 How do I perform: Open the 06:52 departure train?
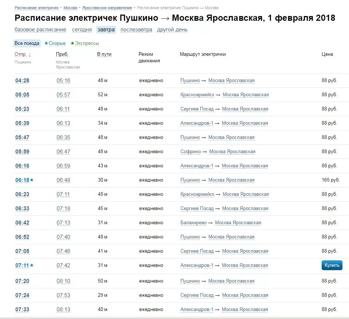(x=22, y=237)
